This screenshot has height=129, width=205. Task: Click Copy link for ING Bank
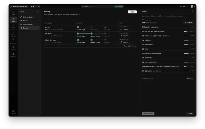124,36
